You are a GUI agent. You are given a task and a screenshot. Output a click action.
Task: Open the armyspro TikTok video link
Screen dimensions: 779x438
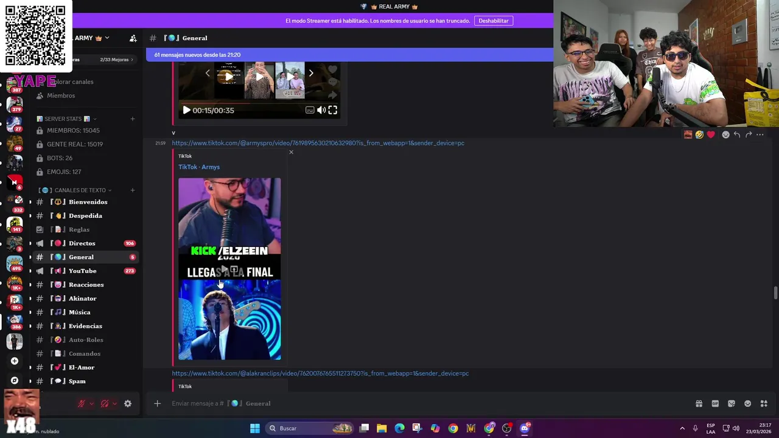point(318,143)
